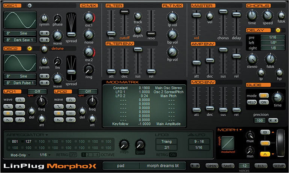Select the sawtooth wave in LFO1
The height and width of the screenshot is (173, 289).
pyautogui.click(x=8, y=120)
